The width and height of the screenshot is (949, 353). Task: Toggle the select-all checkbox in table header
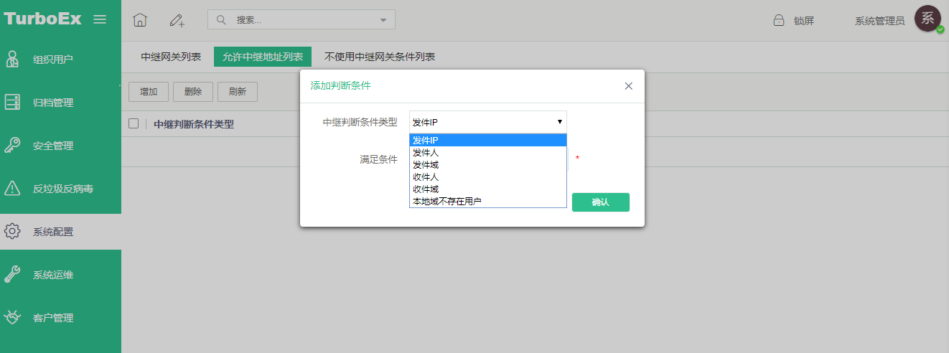134,123
